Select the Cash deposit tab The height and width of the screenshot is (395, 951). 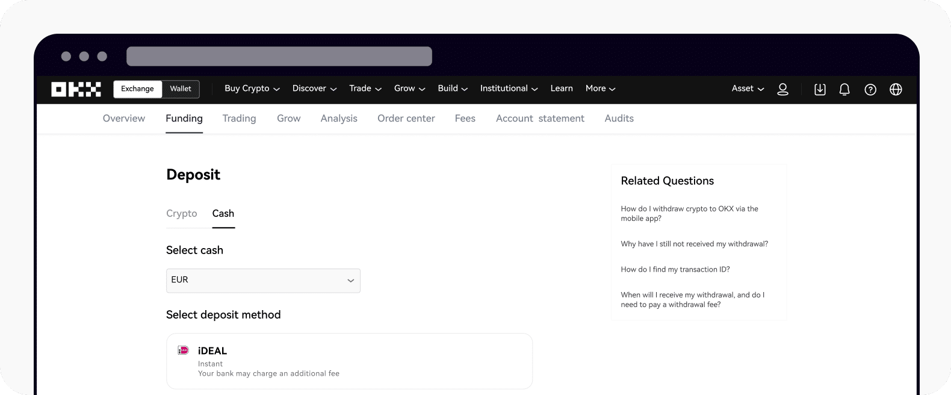(x=223, y=214)
